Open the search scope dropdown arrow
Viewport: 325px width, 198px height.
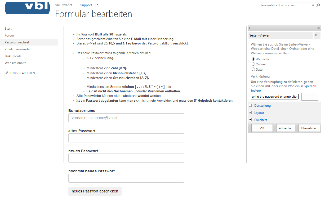pyautogui.click(x=313, y=5)
